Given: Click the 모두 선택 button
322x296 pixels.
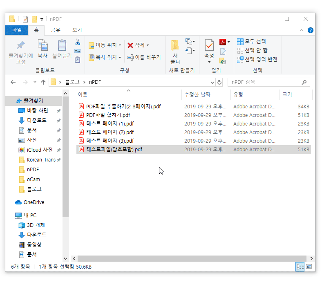Looking at the screenshot, I should click(x=251, y=41).
